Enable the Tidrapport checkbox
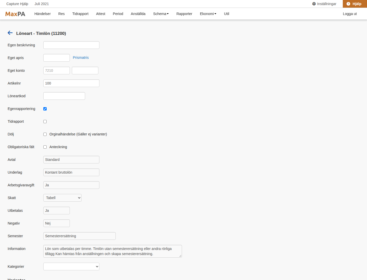The height and width of the screenshot is (280, 367). coord(45,121)
